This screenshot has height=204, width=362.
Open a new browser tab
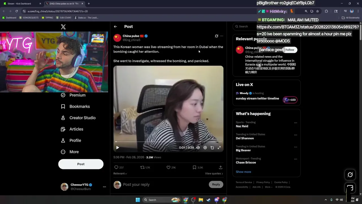point(89,4)
